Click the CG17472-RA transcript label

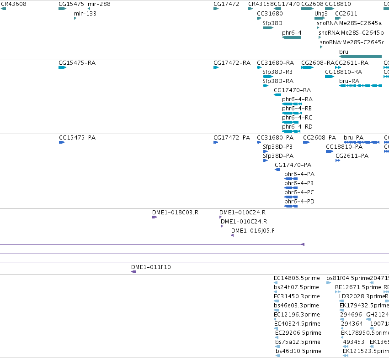pyautogui.click(x=232, y=63)
